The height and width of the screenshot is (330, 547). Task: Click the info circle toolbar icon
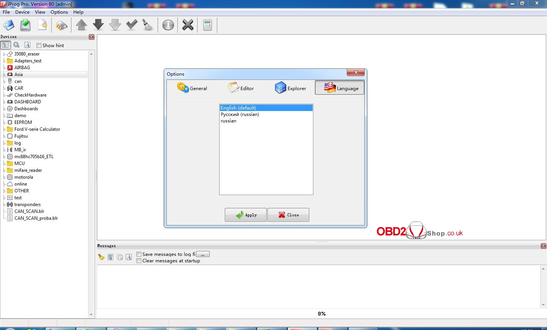click(x=168, y=25)
